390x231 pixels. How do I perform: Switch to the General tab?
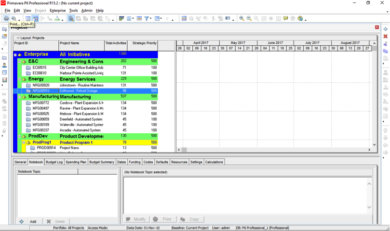(x=20, y=162)
